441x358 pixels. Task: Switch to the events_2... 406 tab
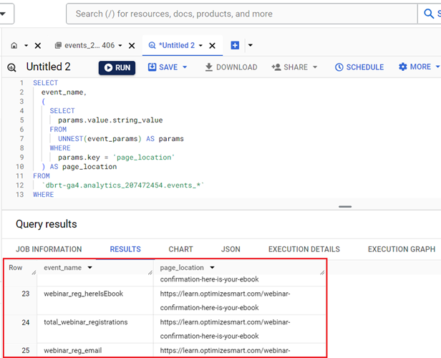(x=84, y=45)
